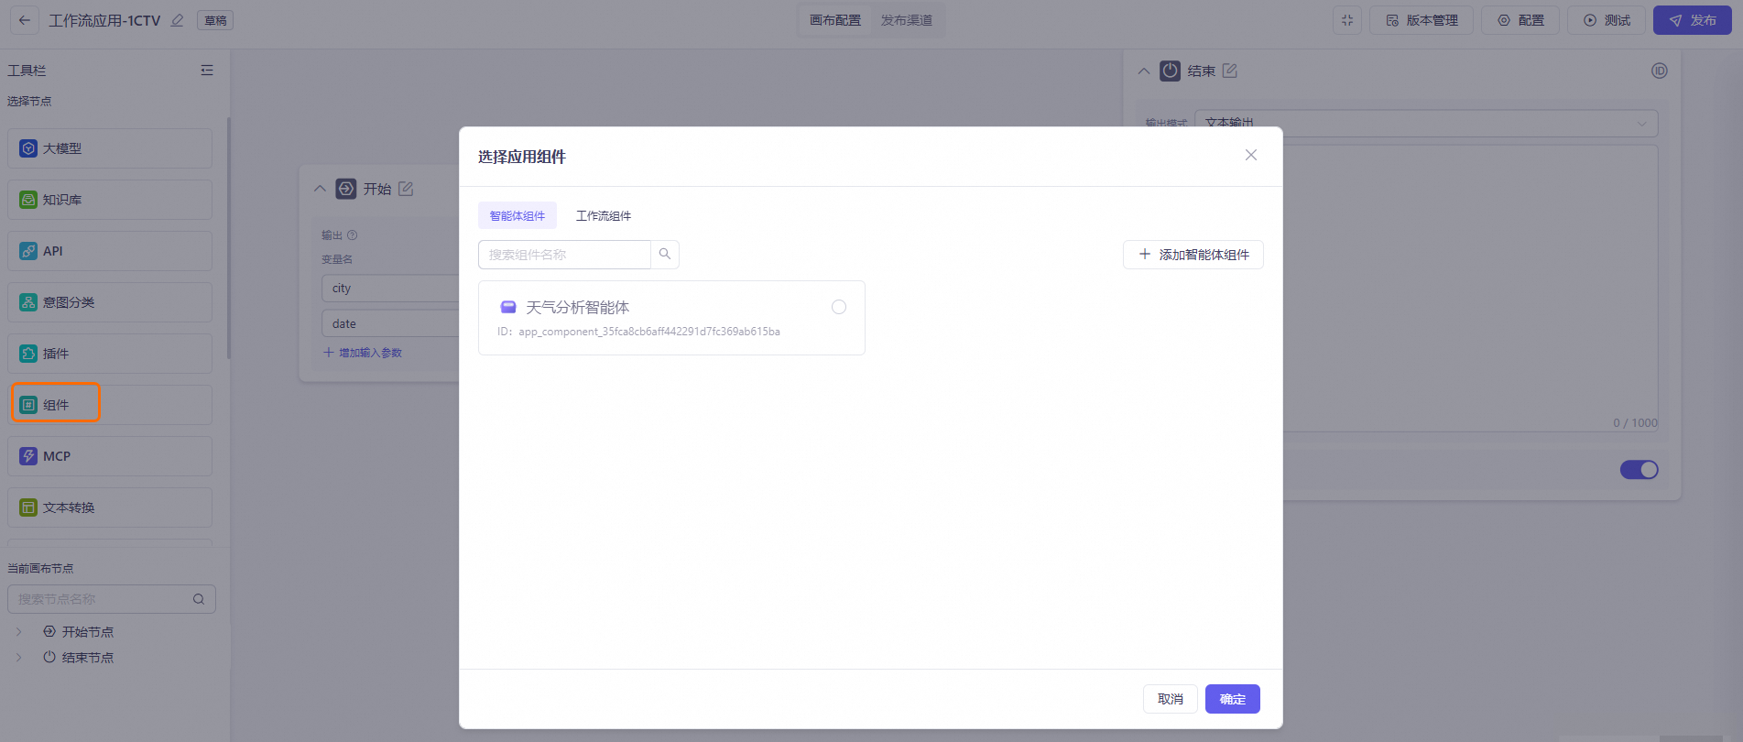Click the help icon next to 输出

(x=353, y=235)
